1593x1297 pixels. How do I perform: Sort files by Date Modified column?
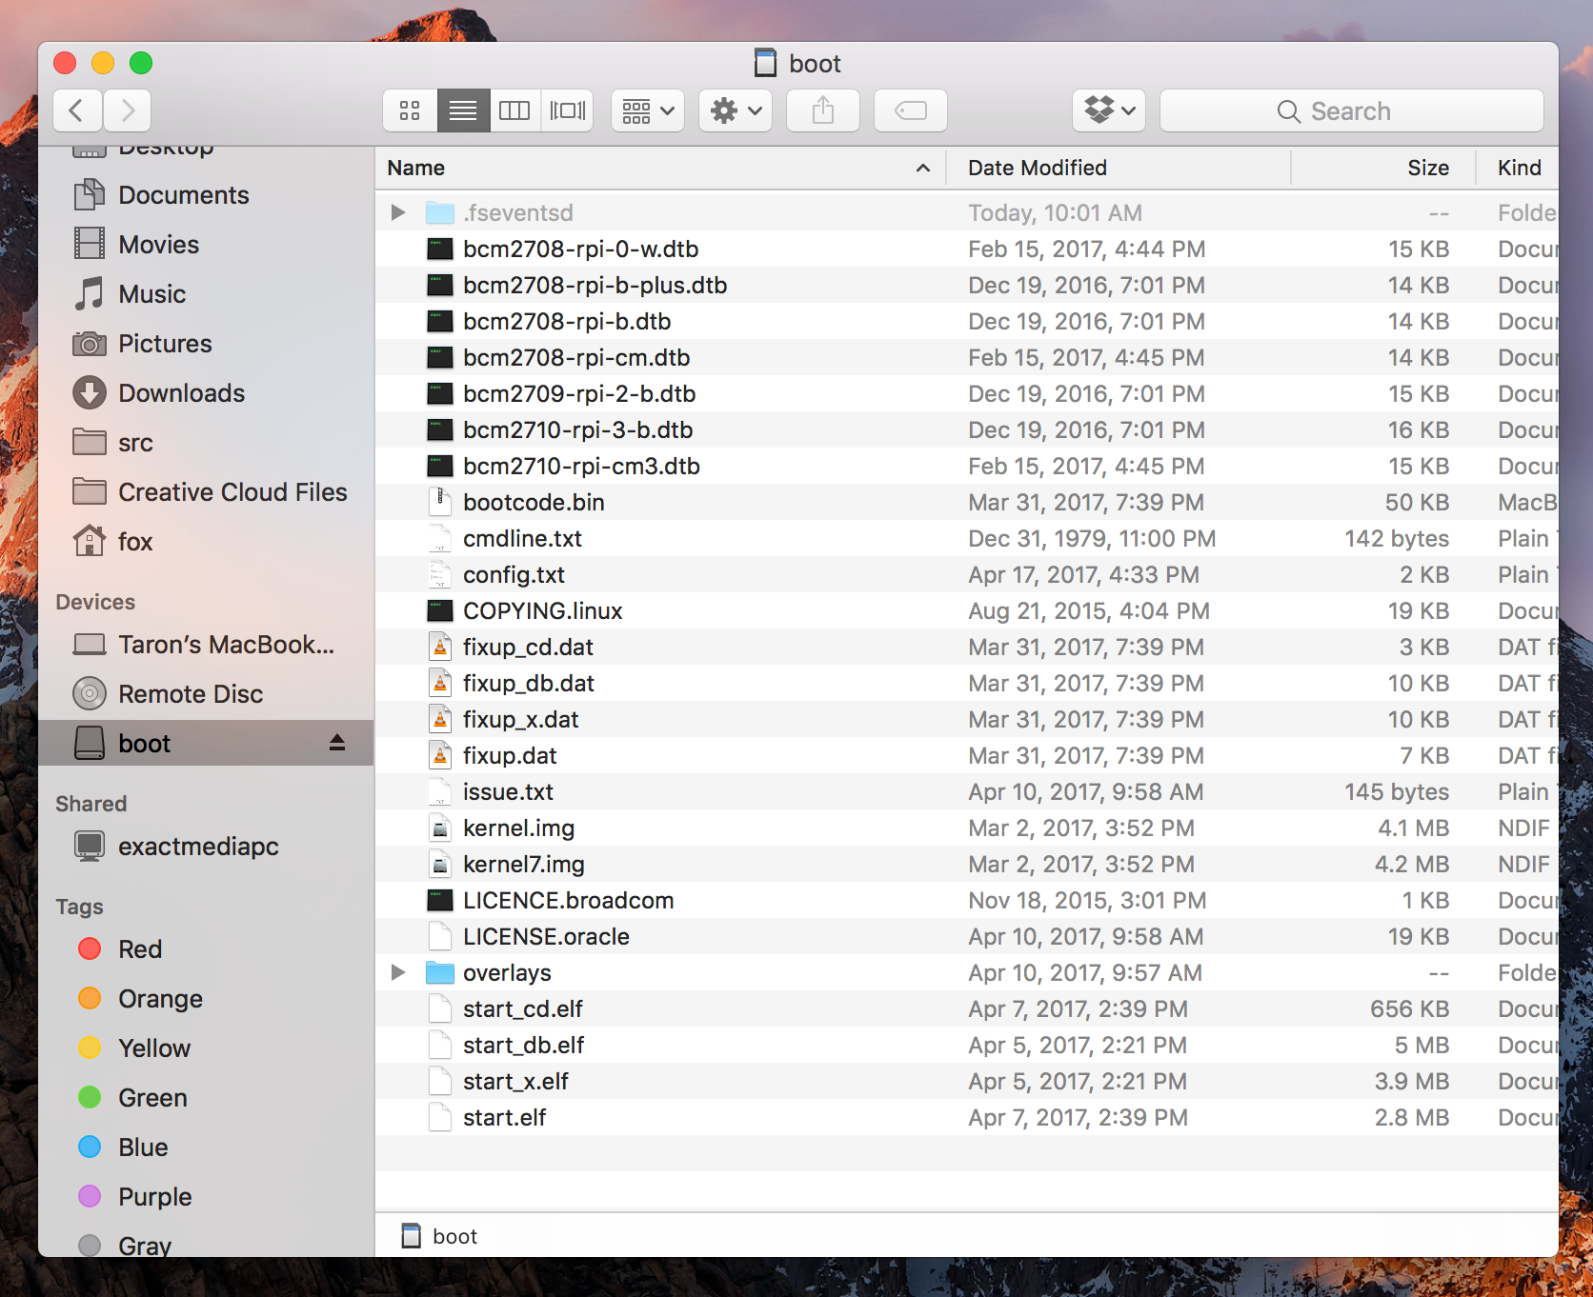[x=1037, y=168]
